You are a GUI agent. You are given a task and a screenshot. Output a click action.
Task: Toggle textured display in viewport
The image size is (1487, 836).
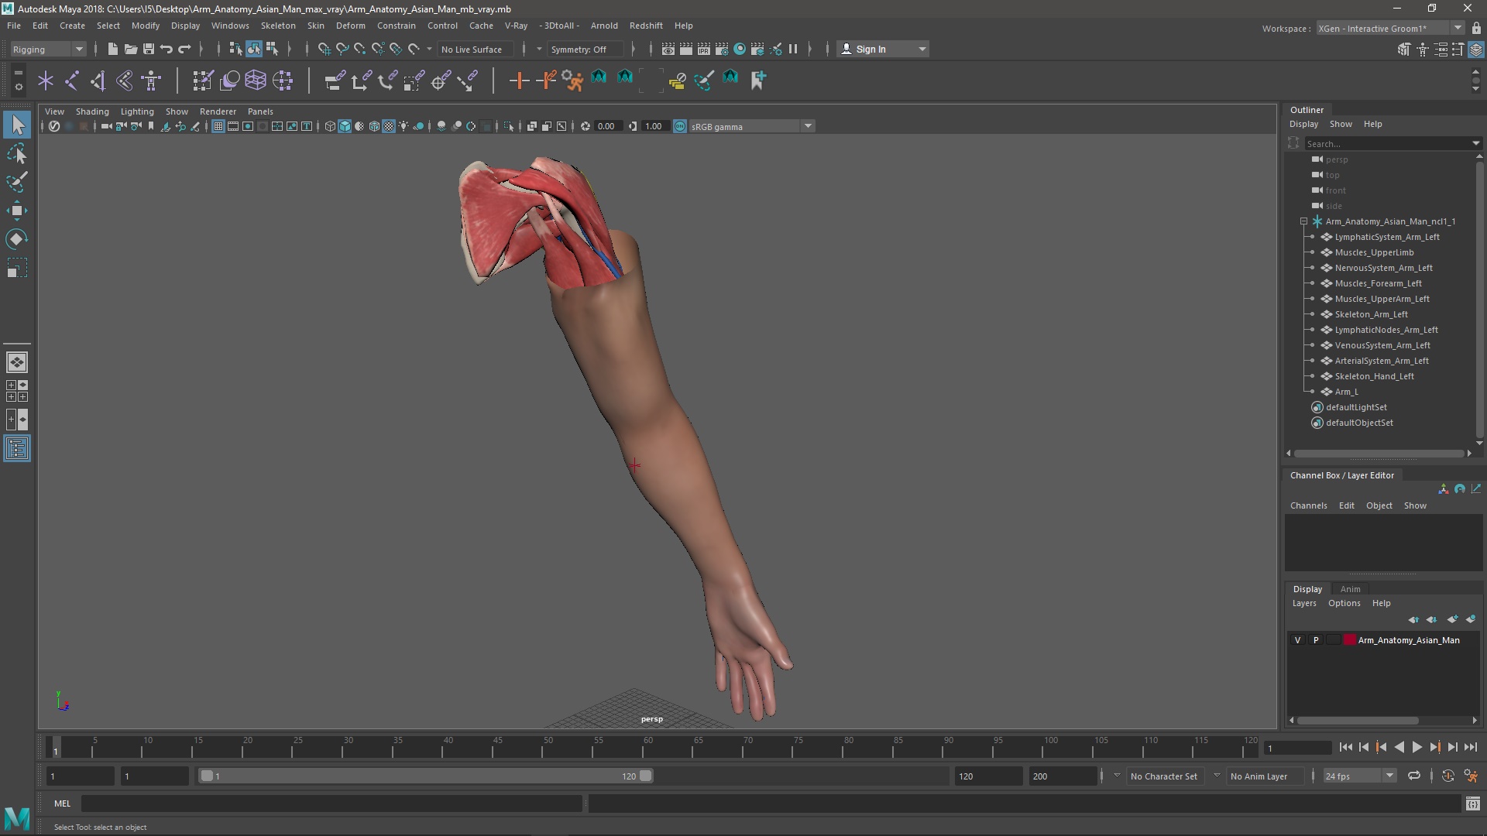point(389,126)
